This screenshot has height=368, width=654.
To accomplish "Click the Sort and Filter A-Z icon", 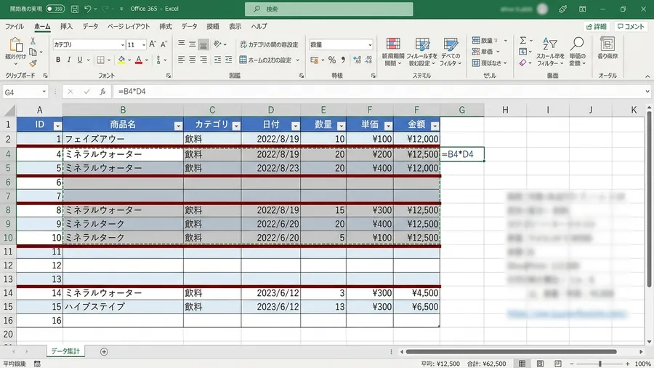I will pyautogui.click(x=550, y=44).
